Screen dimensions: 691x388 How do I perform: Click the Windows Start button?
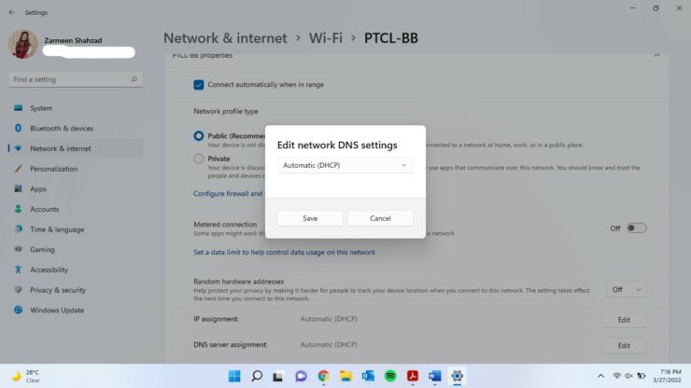[234, 376]
